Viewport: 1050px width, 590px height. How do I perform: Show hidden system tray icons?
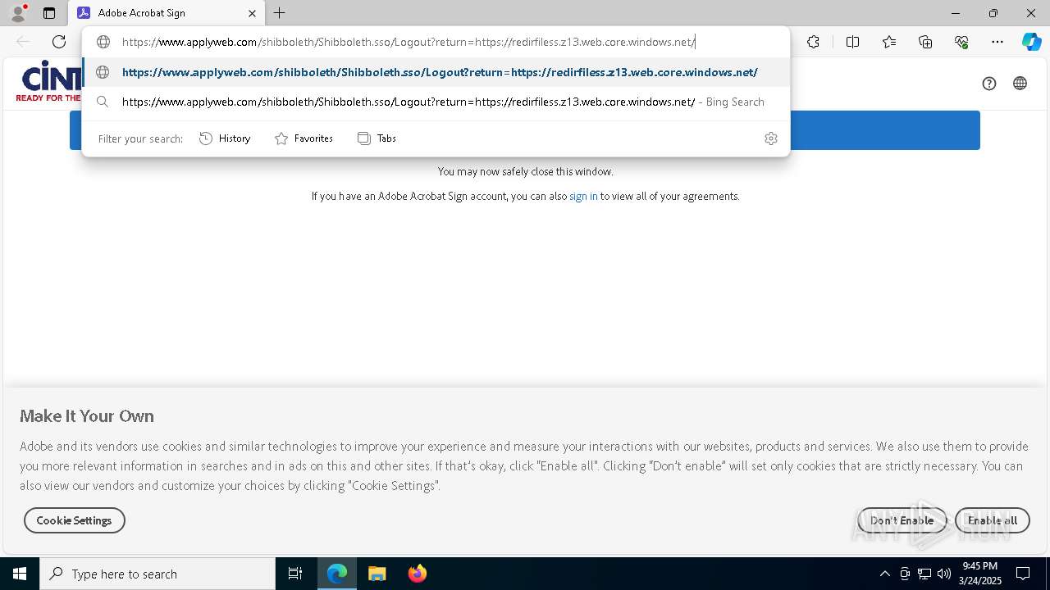tap(884, 574)
